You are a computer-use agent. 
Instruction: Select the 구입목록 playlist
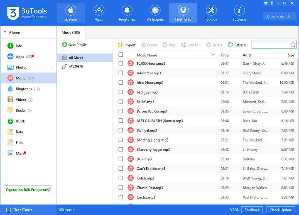[x=85, y=66]
